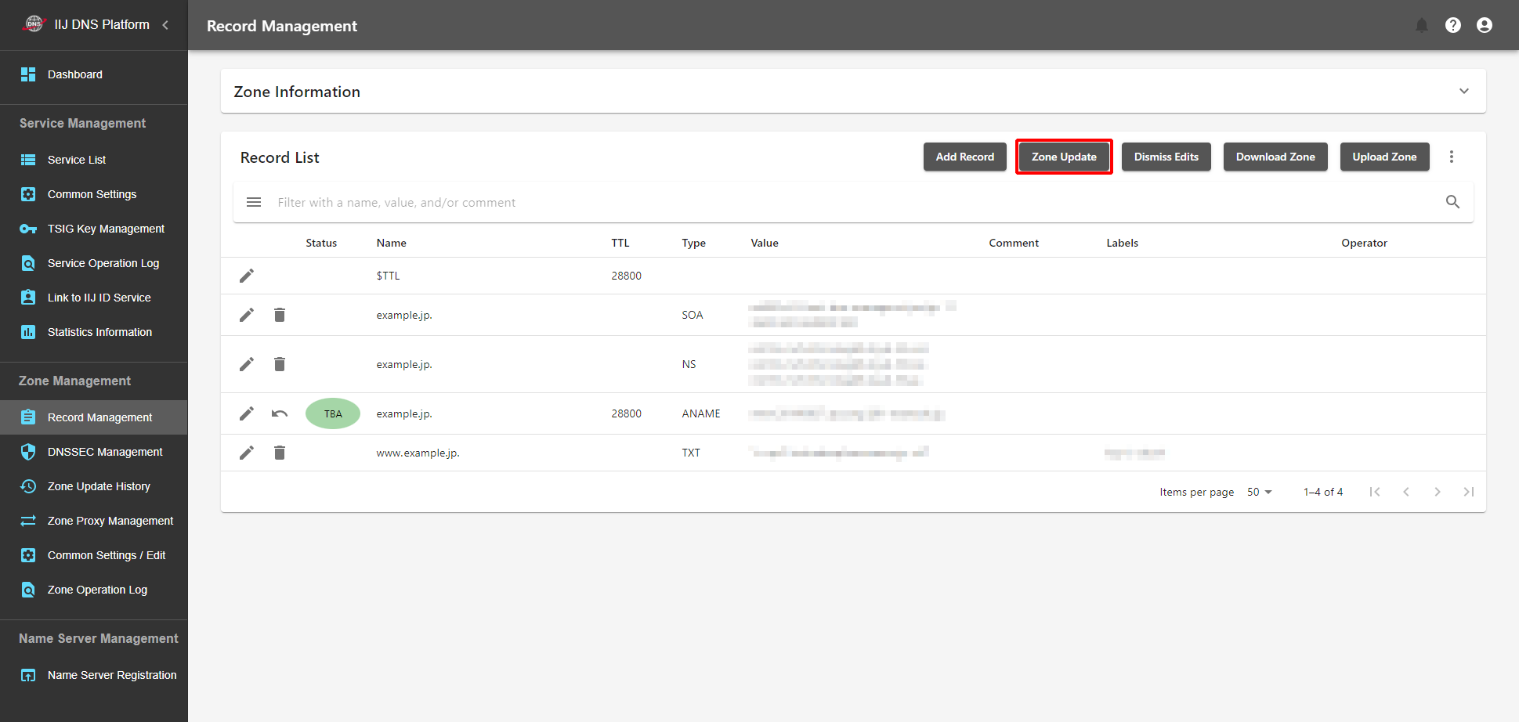This screenshot has height=722, width=1519.
Task: Edit the www.example.jp TXT record with the pencil
Action: [247, 453]
